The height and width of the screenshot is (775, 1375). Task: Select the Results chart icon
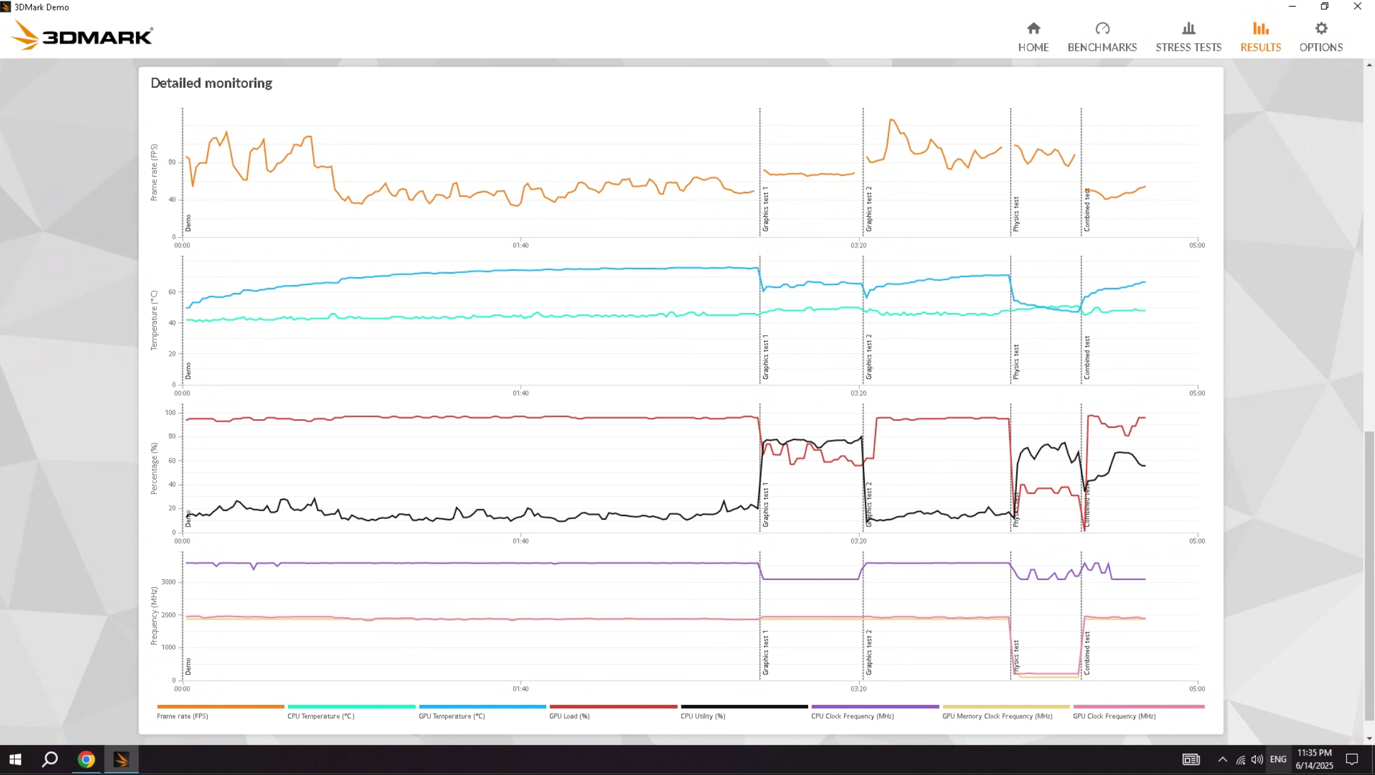pos(1261,29)
